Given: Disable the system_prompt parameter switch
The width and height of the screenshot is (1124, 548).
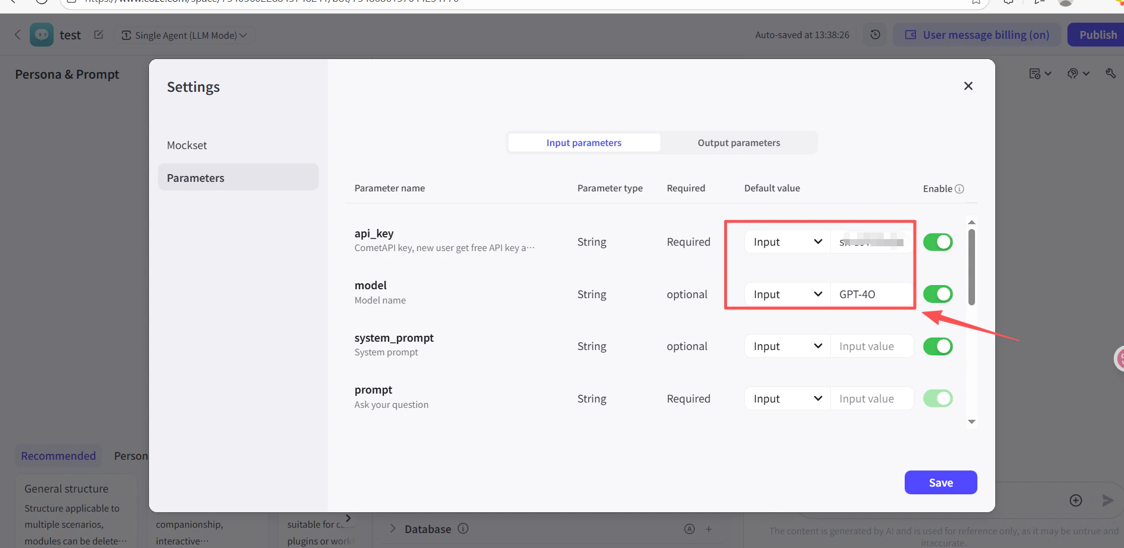Looking at the screenshot, I should pyautogui.click(x=937, y=346).
